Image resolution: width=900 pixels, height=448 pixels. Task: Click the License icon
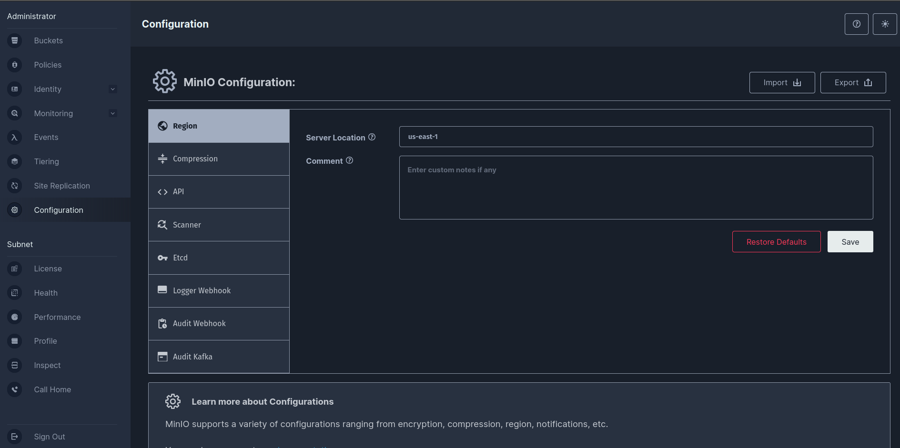click(15, 269)
